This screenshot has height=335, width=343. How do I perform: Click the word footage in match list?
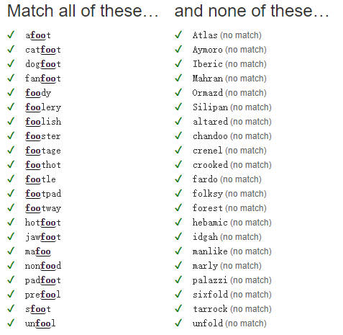(43, 151)
